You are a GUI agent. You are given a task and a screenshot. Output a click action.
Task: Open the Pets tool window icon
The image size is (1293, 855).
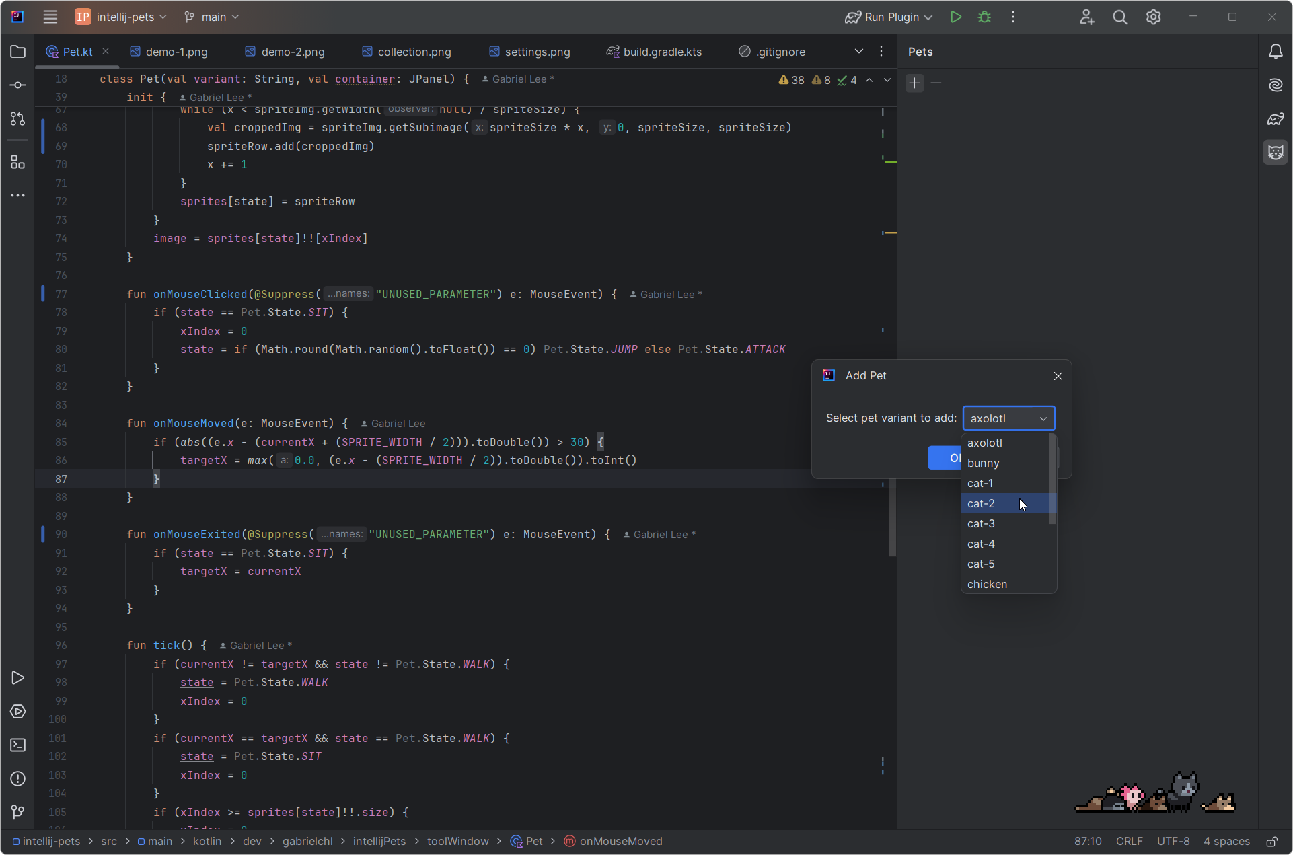1276,152
